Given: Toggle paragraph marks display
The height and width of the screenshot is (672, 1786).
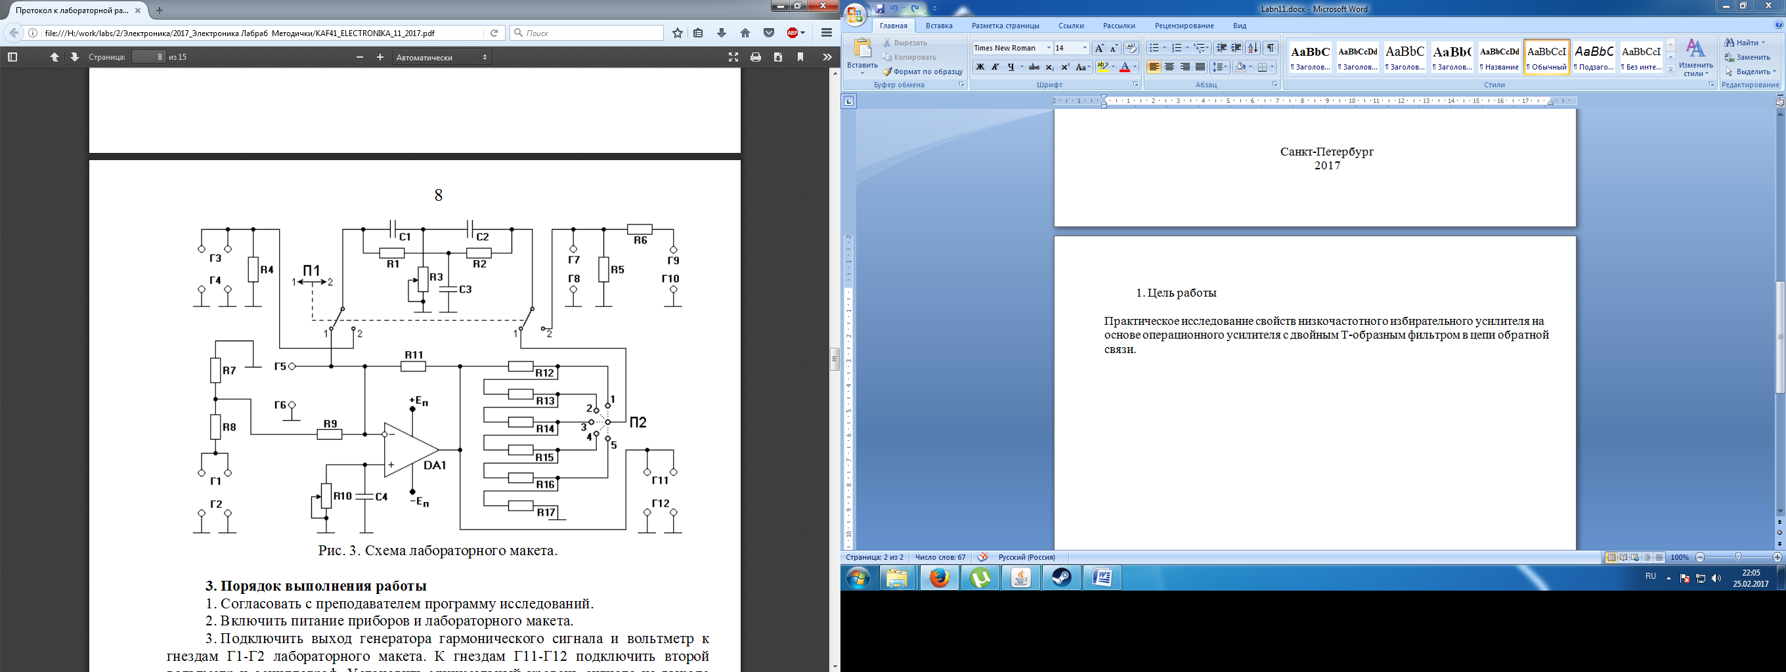Looking at the screenshot, I should point(1270,48).
